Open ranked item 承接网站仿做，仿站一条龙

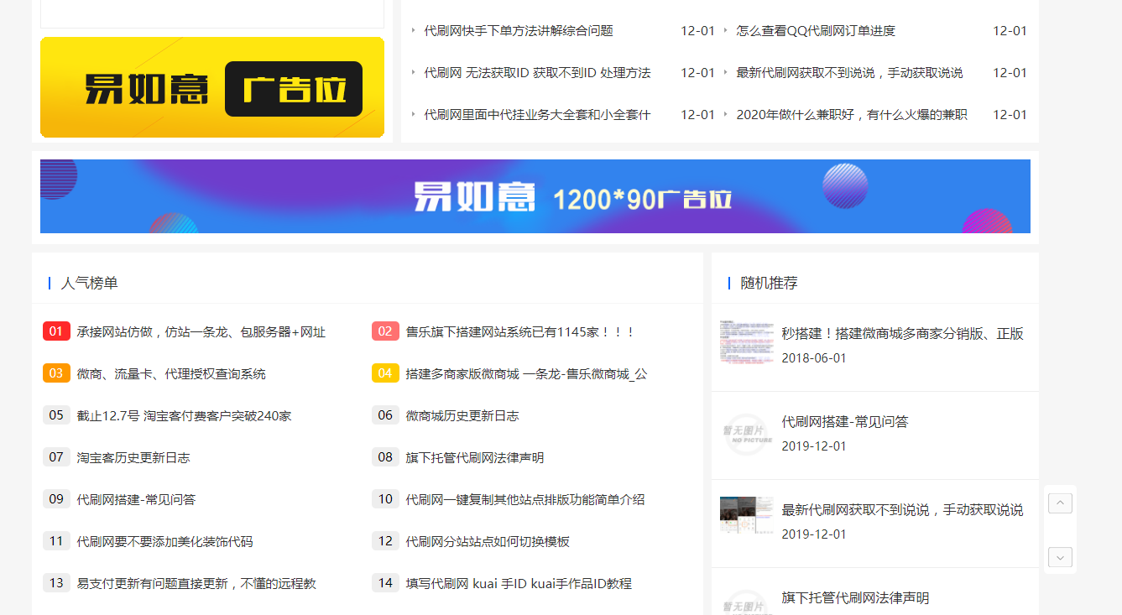(x=201, y=332)
